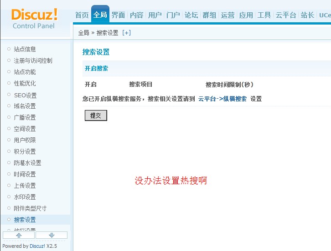331x251 pixels.
Task: Open the 首页 tab
Action: (82, 15)
